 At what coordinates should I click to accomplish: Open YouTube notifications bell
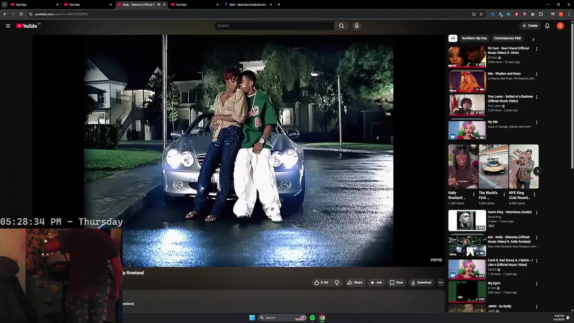(547, 26)
